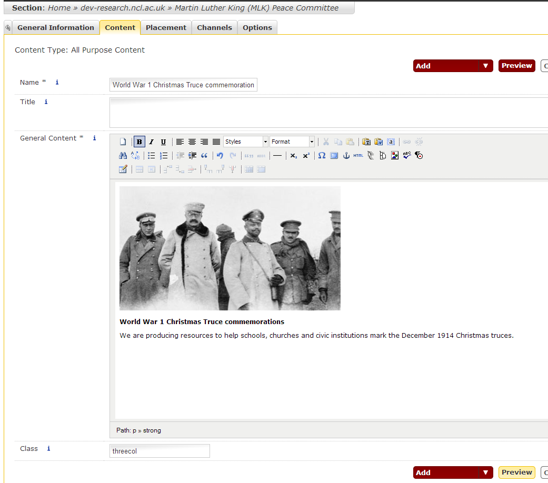Click the Find binoculars icon
Viewport: 548px width, 483px height.
click(x=123, y=155)
